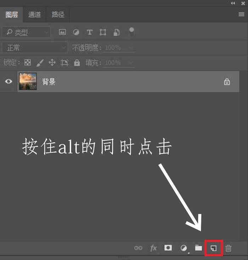Expand the opacity slider arrow

131,48
